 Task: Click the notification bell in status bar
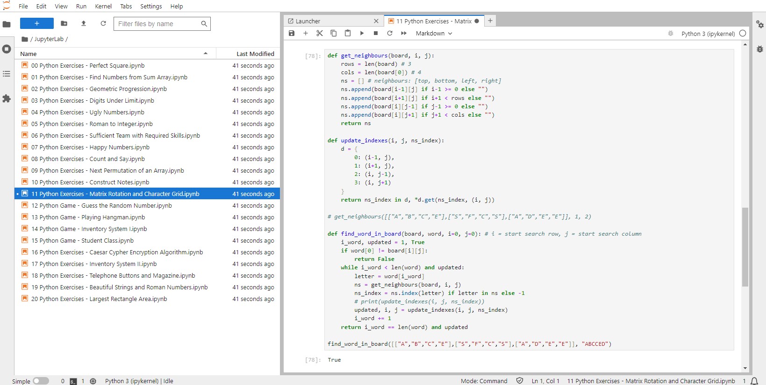[x=753, y=381]
